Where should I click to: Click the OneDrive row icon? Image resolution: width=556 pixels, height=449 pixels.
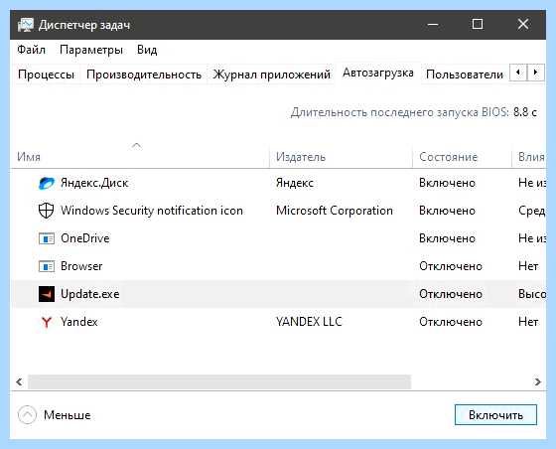47,238
